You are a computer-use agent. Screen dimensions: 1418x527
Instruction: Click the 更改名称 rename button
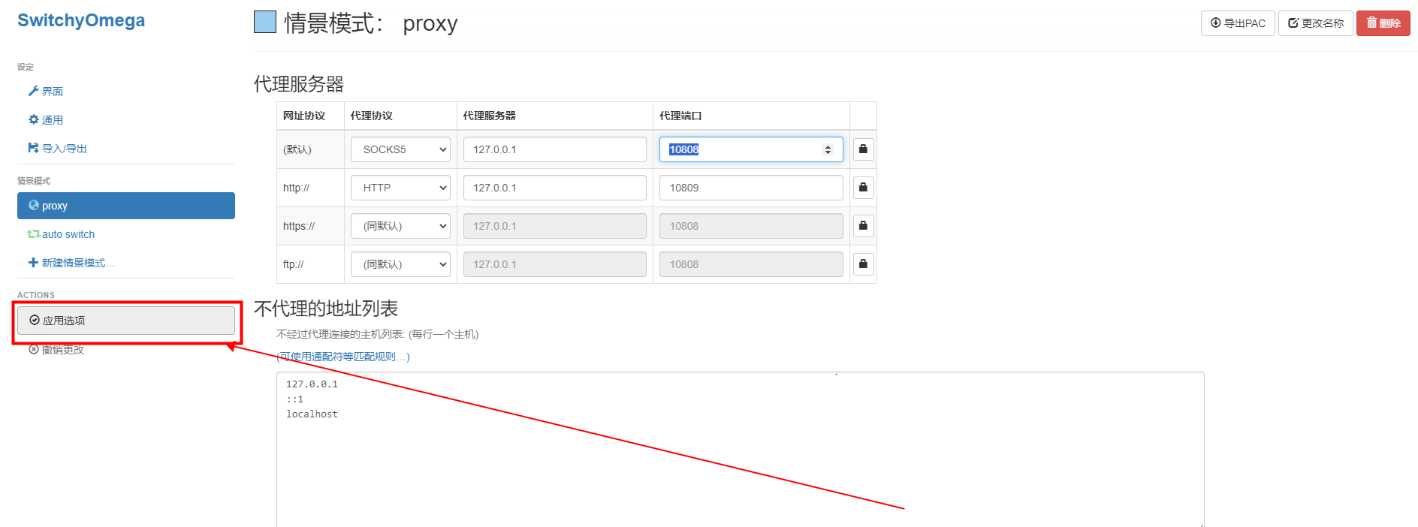[1316, 23]
